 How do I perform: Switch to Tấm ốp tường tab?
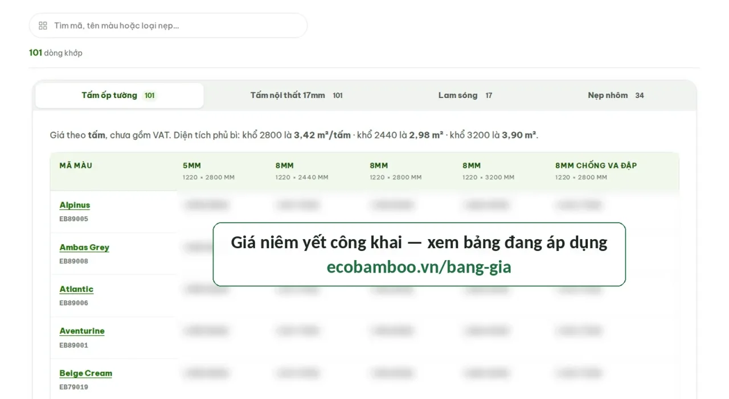[119, 96]
